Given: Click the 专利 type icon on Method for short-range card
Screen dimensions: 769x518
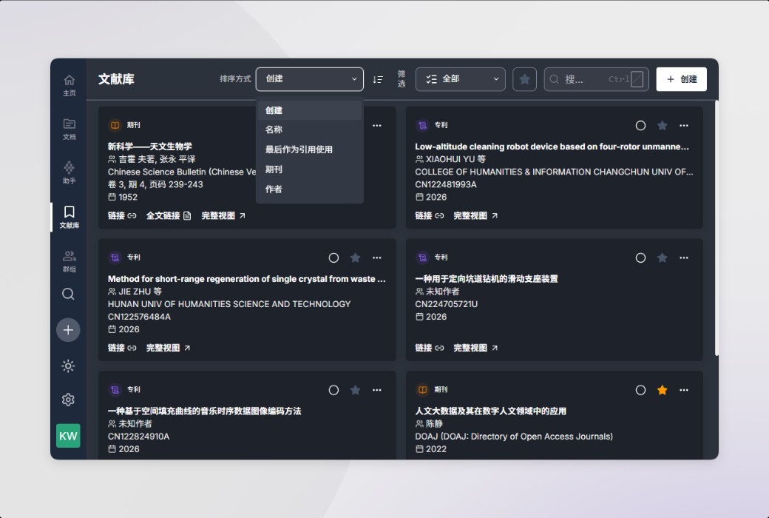Looking at the screenshot, I should click(115, 258).
